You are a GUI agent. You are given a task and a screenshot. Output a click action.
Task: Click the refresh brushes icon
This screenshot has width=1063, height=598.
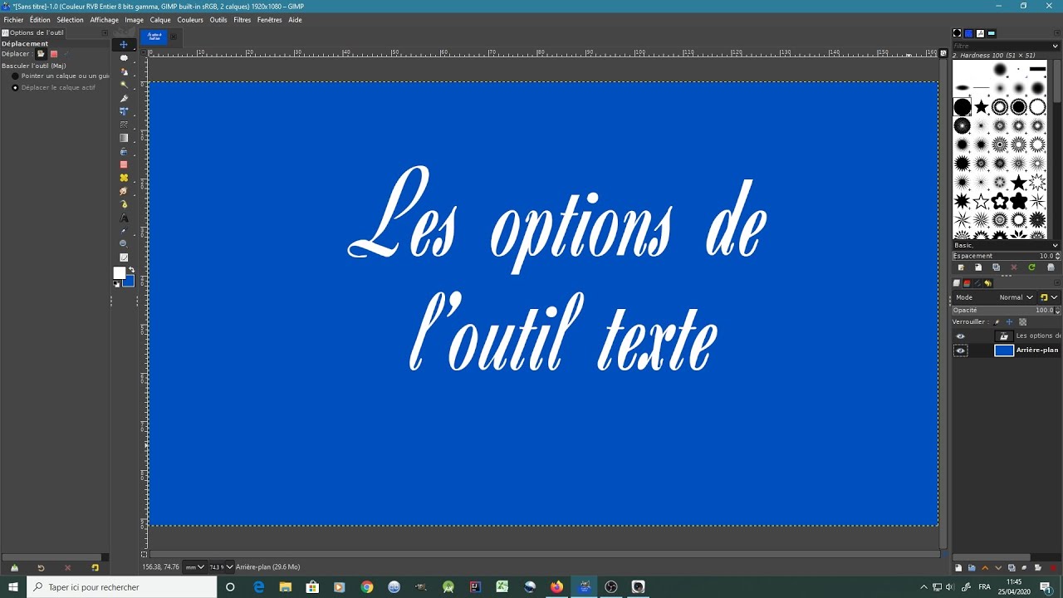[1031, 267]
